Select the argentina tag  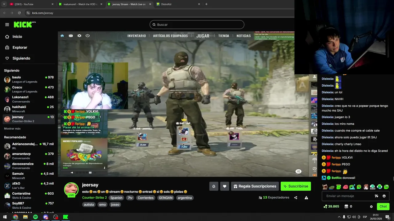pos(185,198)
